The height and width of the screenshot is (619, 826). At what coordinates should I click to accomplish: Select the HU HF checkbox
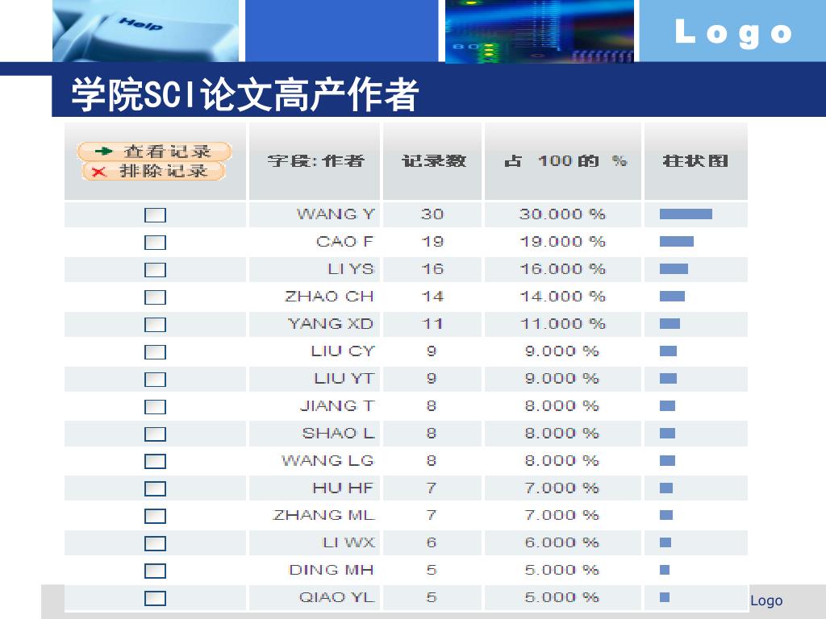pyautogui.click(x=156, y=488)
